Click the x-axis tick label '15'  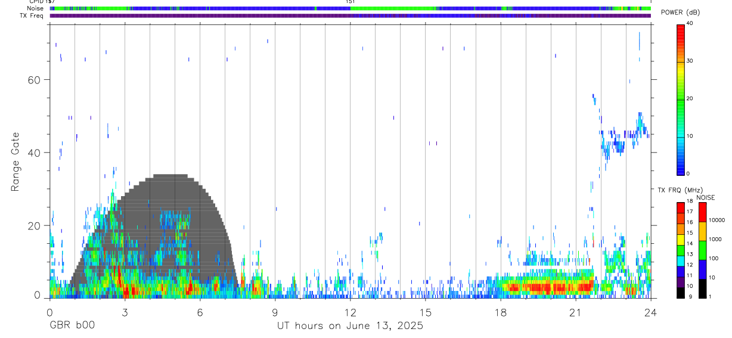[x=425, y=312]
